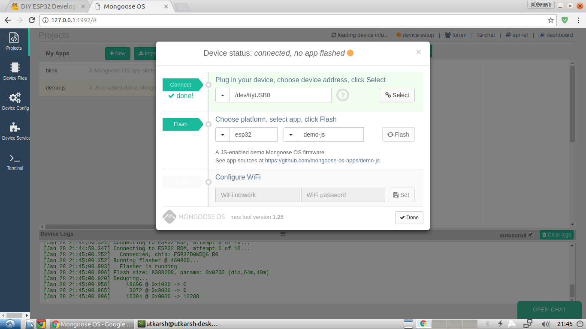Click the Clear logs button
The image size is (586, 329).
[556, 235]
